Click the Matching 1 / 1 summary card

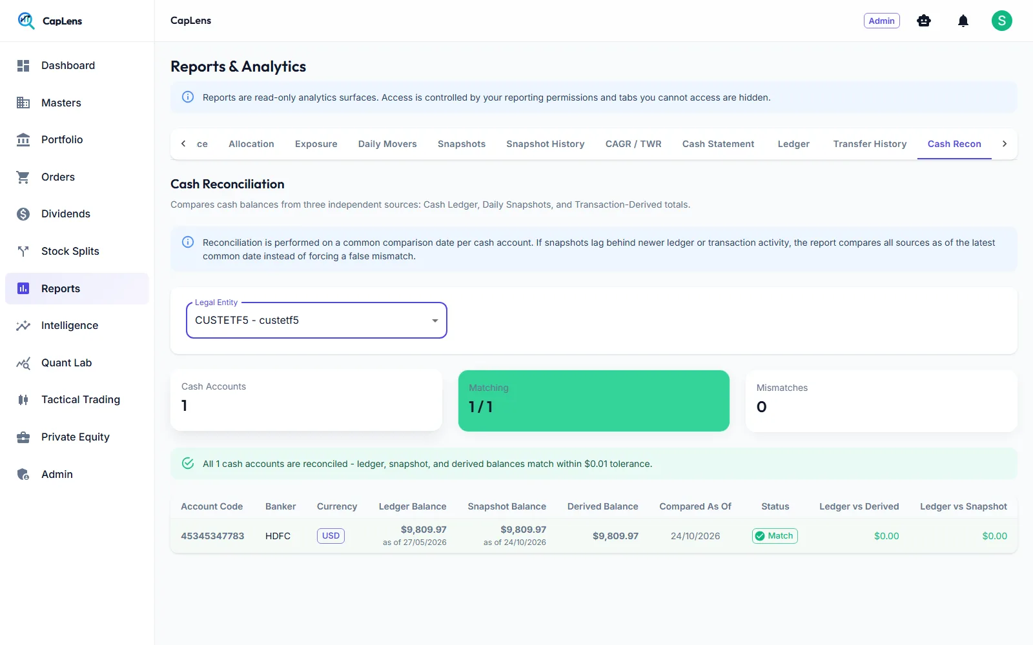coord(594,401)
